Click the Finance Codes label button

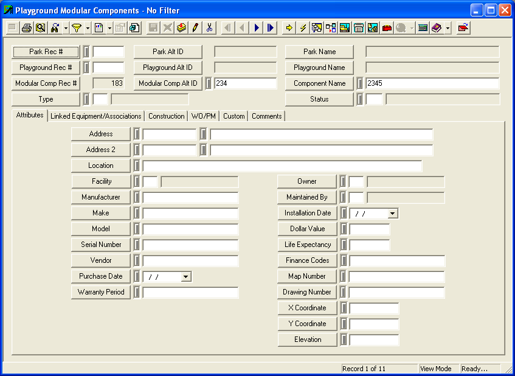(x=308, y=260)
